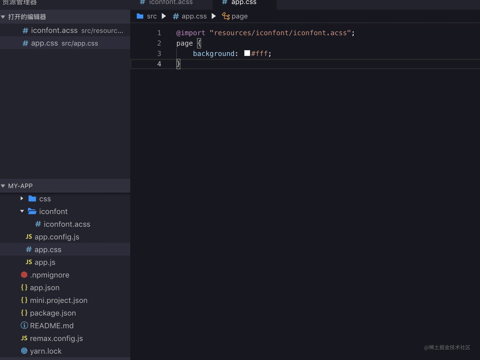480x360 pixels.
Task: Open app.config.js file
Action: [65, 237]
